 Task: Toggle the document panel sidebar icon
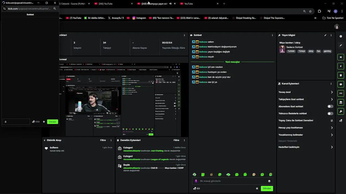pos(341,75)
